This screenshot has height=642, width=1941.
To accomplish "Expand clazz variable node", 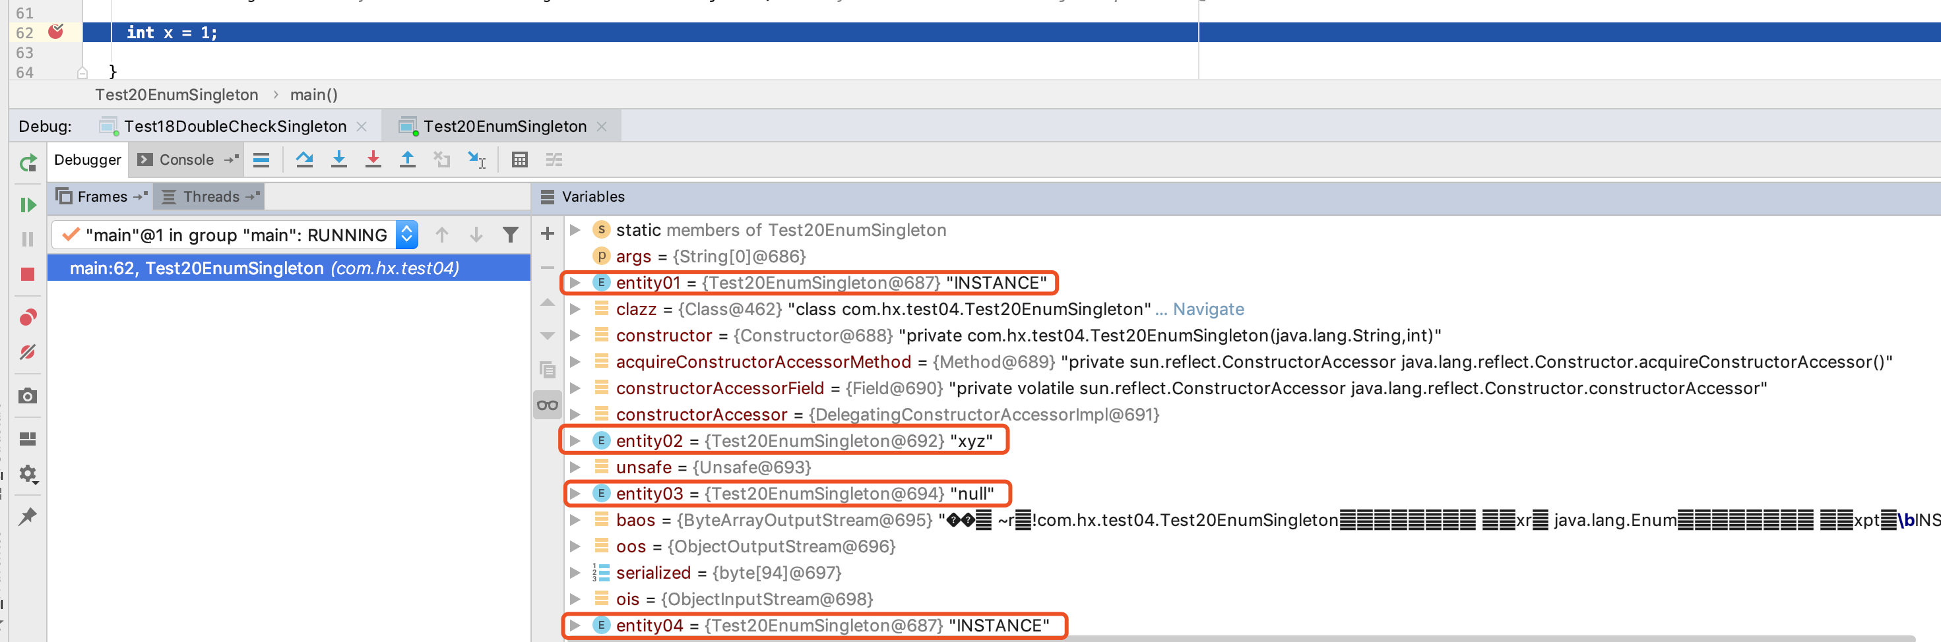I will coord(575,308).
